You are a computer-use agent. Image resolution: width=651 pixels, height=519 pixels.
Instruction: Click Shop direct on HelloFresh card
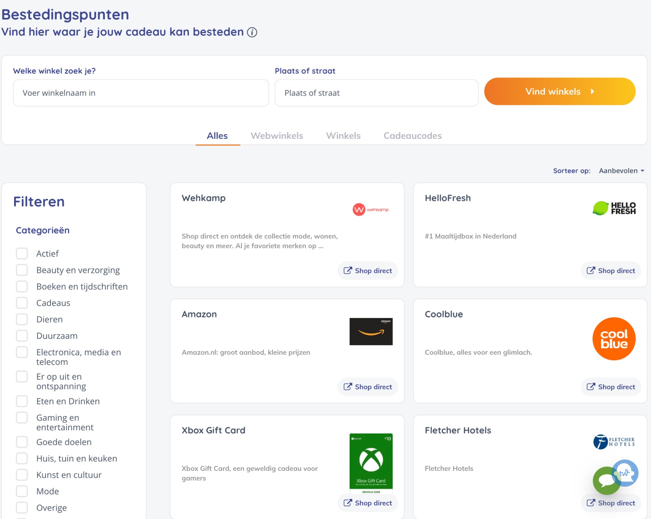click(611, 271)
